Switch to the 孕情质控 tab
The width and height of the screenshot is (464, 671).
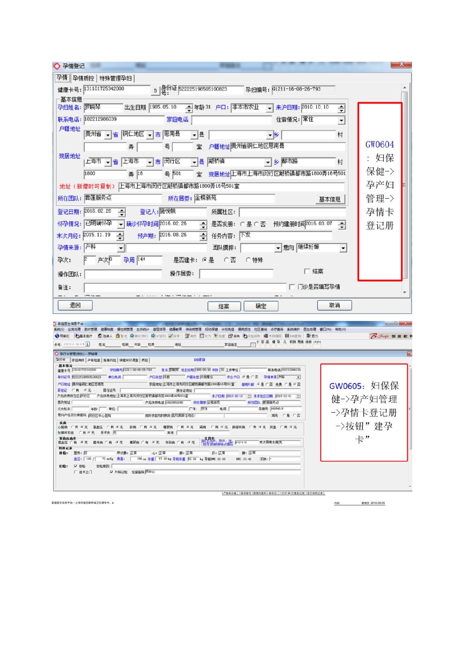click(x=83, y=78)
